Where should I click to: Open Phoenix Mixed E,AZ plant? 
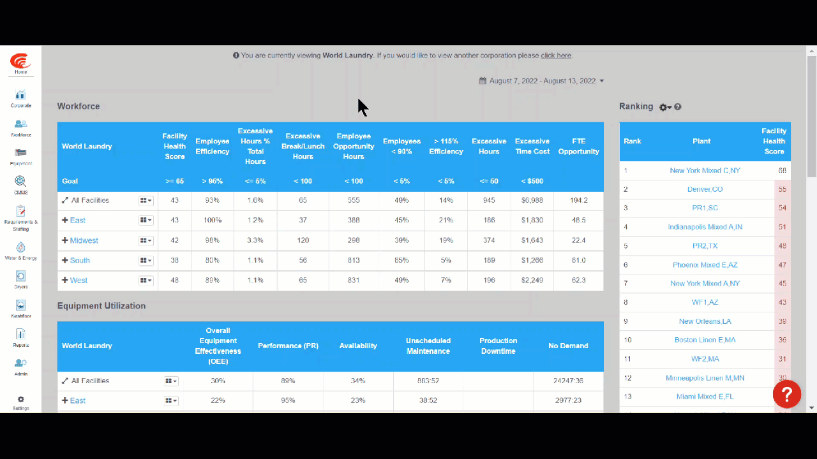[705, 265]
